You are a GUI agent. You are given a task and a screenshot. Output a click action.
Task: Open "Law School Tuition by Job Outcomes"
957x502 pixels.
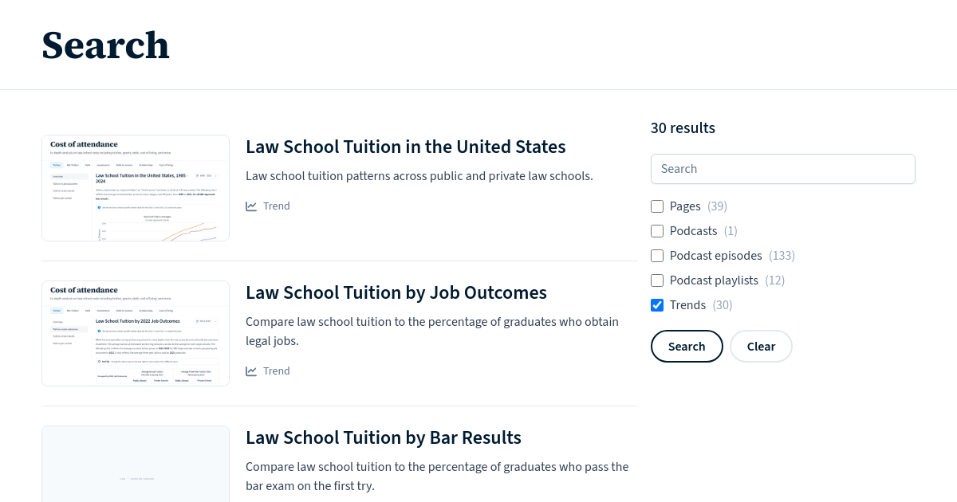(396, 292)
